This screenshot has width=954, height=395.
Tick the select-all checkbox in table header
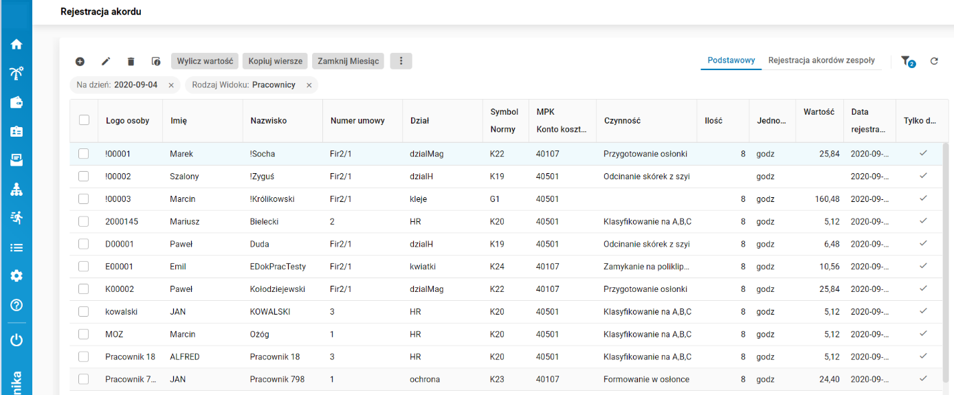click(x=84, y=120)
